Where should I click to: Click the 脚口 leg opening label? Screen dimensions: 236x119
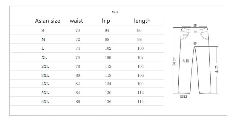tap(184, 96)
